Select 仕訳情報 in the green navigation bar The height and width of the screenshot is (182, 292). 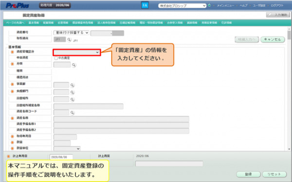tap(226, 23)
